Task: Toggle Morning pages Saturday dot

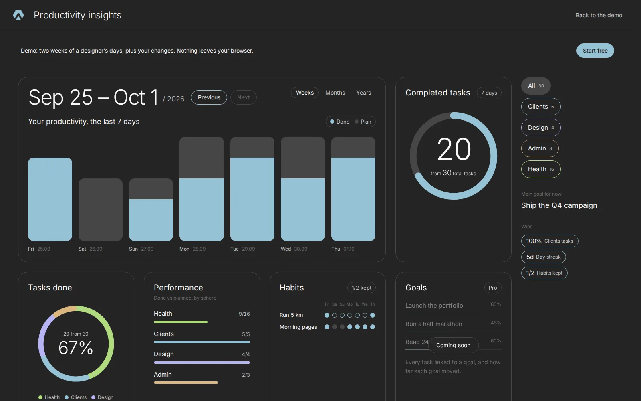Action: tap(335, 327)
